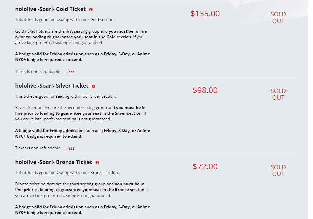313x219 pixels.
Task: Click the Bronze Ticket SOLD OUT label
Action: click(x=278, y=171)
